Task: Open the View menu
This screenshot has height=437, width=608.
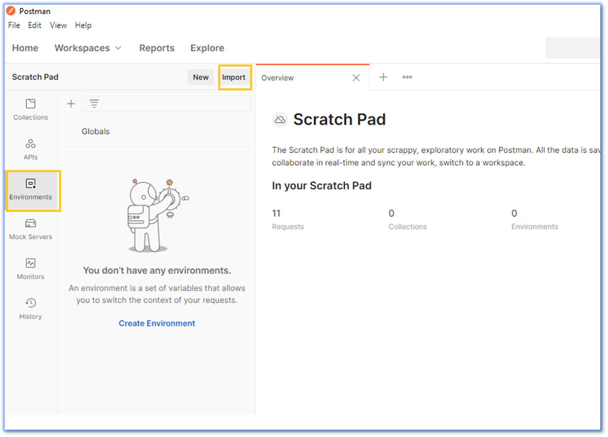Action: tap(58, 25)
